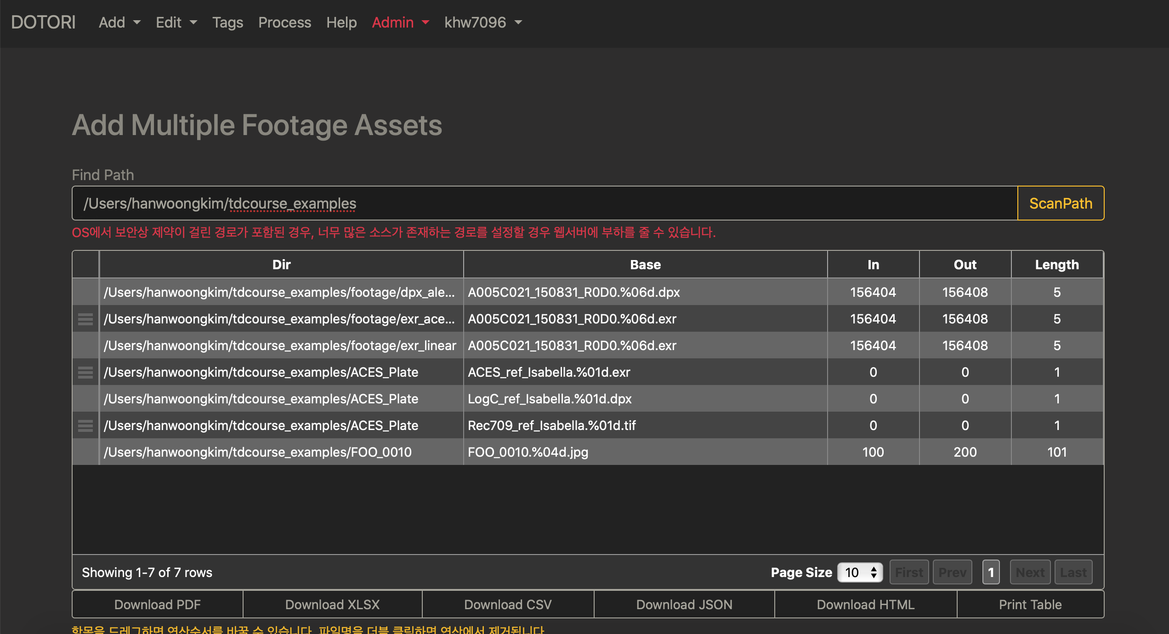Screen dimensions: 1169x634
Task: Click Download PDF button
Action: [x=158, y=605]
